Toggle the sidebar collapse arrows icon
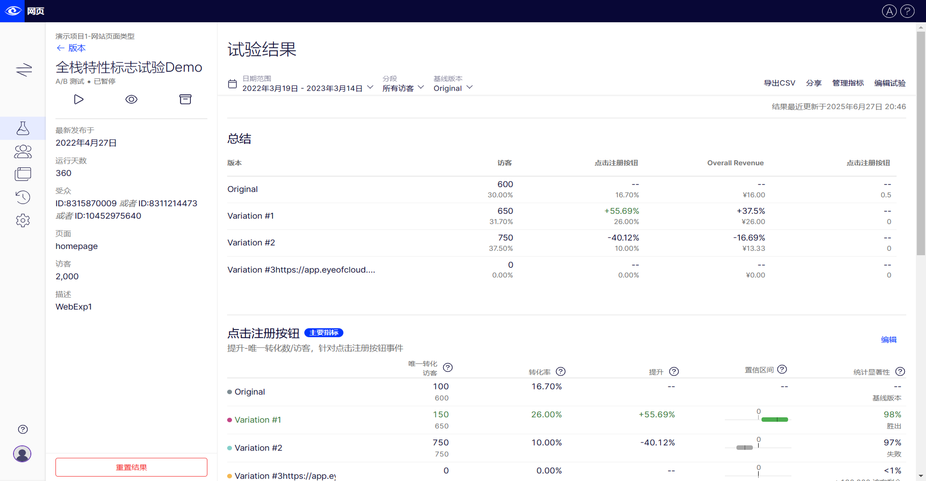The height and width of the screenshot is (481, 926). coord(24,70)
